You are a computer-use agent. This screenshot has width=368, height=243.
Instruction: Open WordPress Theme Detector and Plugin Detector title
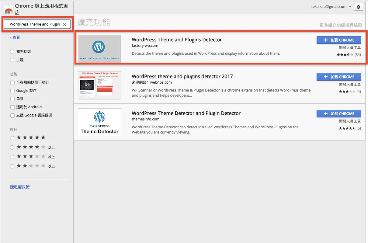(x=186, y=113)
